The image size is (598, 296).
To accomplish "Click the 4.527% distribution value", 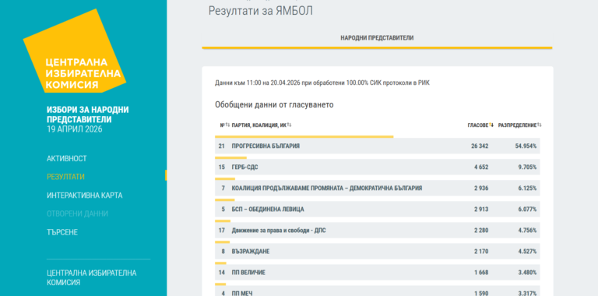I will coord(528,252).
